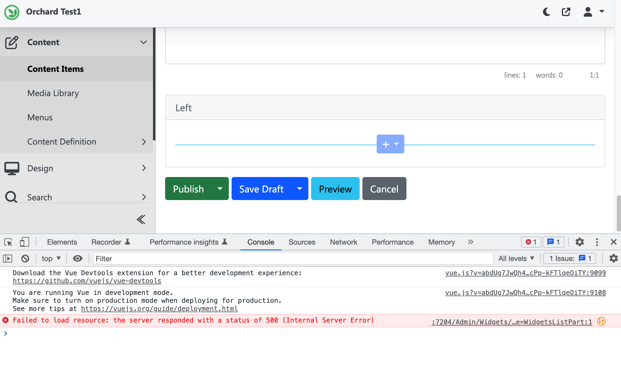
Task: Click the Orchard Test1 leaf logo
Action: [x=12, y=12]
